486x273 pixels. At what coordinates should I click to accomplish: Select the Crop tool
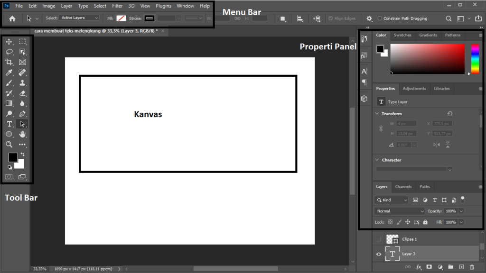[x=9, y=62]
